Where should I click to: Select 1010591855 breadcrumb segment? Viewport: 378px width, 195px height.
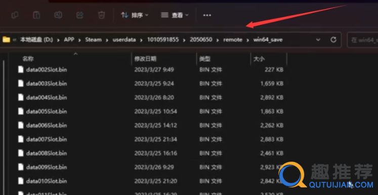click(x=163, y=40)
